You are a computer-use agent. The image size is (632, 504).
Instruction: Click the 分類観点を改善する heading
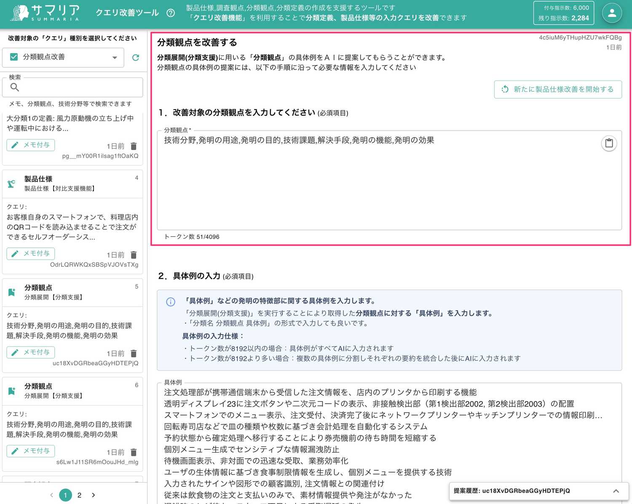click(x=197, y=43)
